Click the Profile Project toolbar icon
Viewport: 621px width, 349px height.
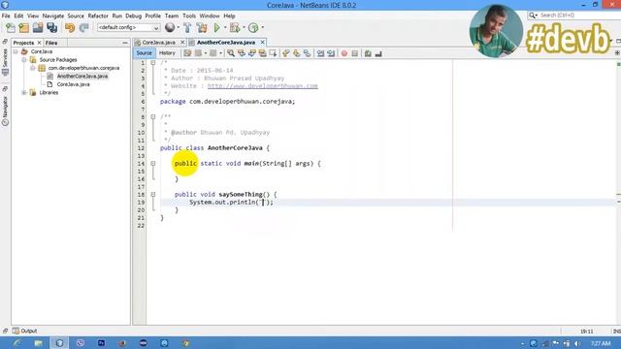(253, 27)
